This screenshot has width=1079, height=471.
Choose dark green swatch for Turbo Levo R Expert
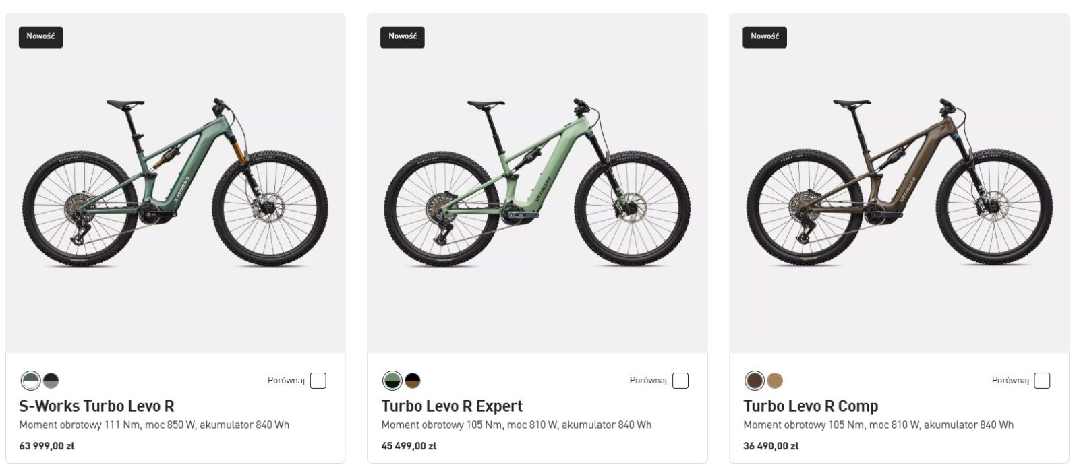point(392,381)
